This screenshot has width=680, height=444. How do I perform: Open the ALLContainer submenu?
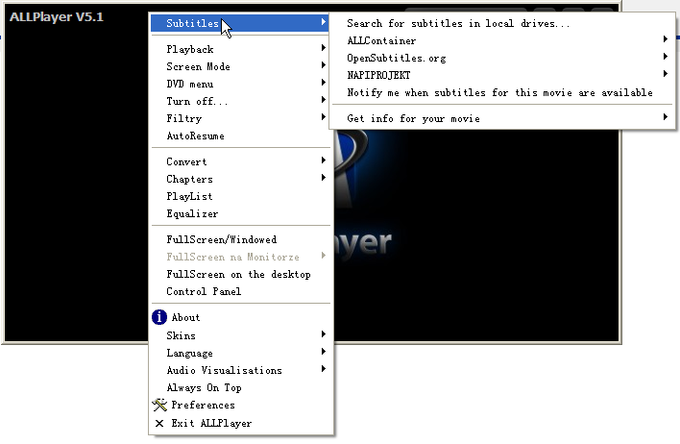point(502,40)
